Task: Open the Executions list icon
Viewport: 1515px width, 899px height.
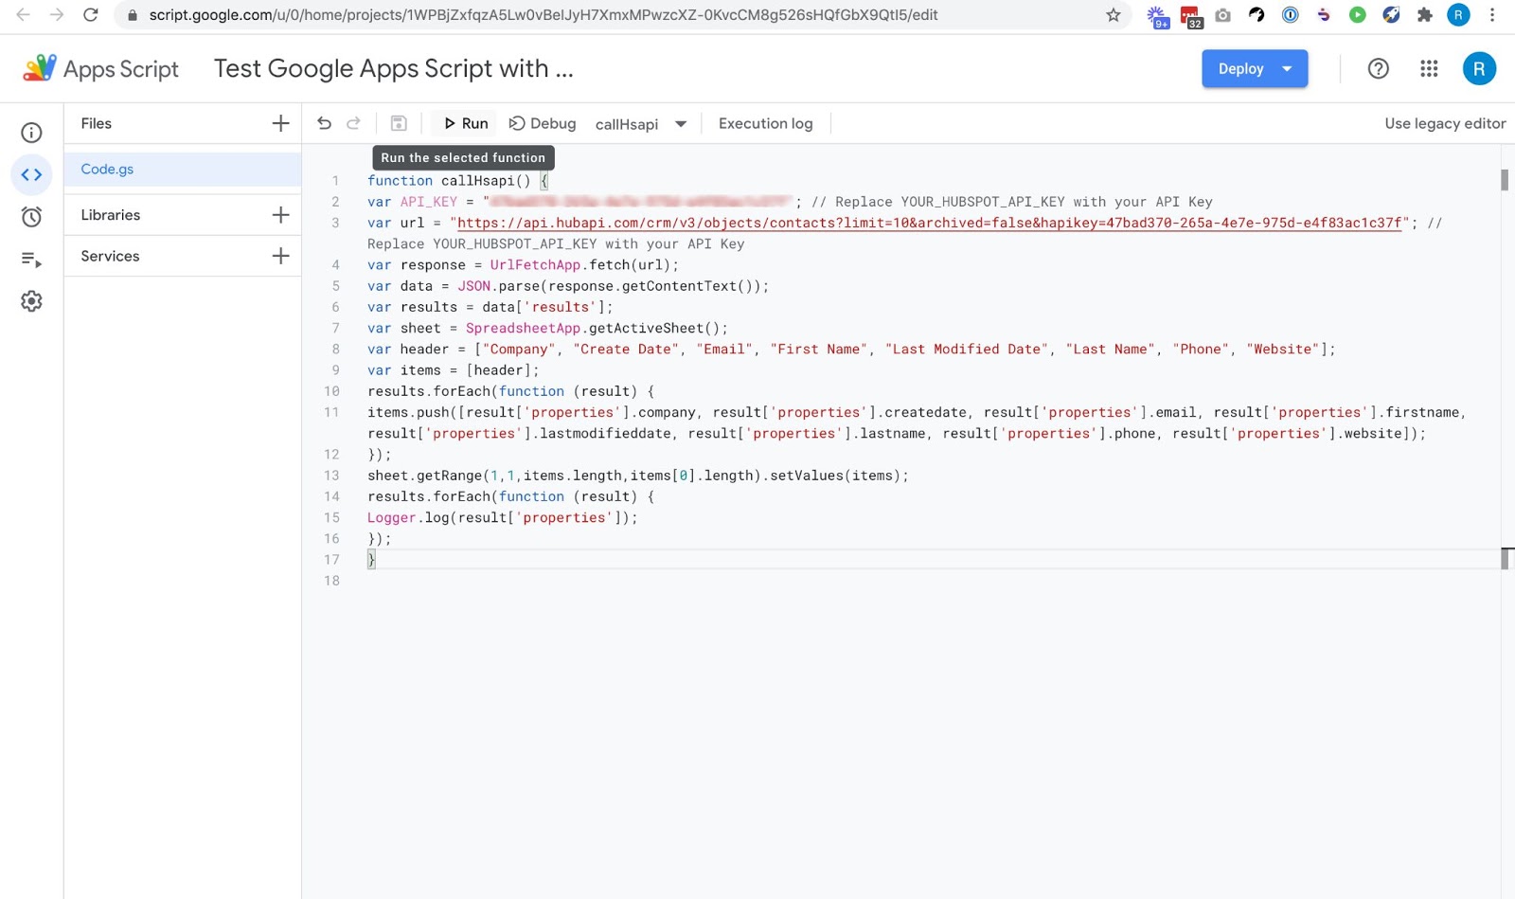Action: (x=31, y=259)
